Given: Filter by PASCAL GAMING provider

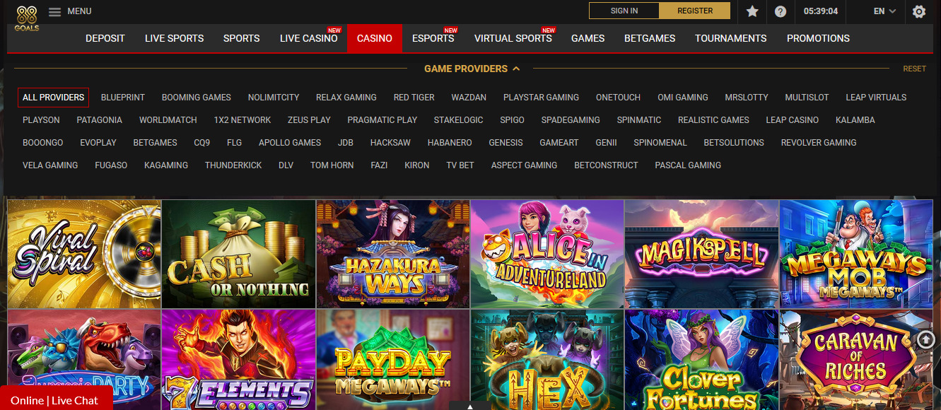Looking at the screenshot, I should pyautogui.click(x=688, y=165).
